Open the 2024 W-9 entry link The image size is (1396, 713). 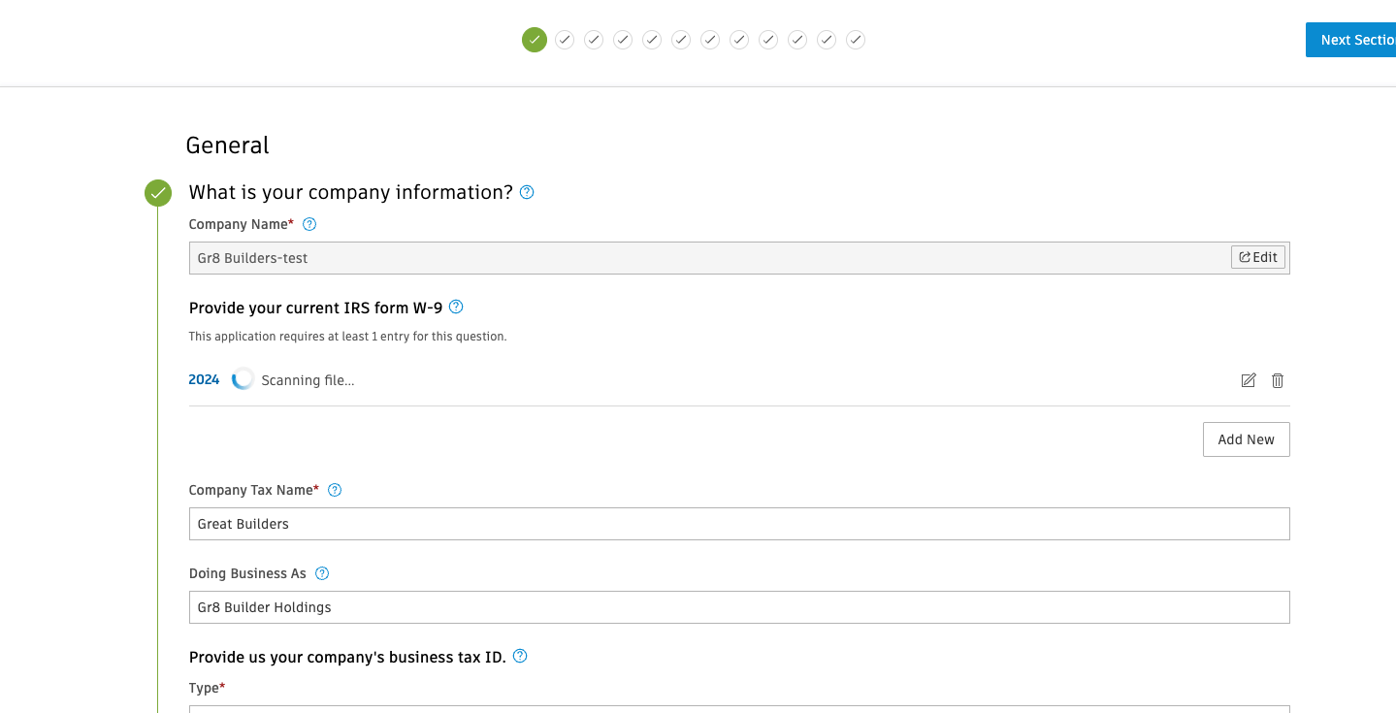click(204, 379)
